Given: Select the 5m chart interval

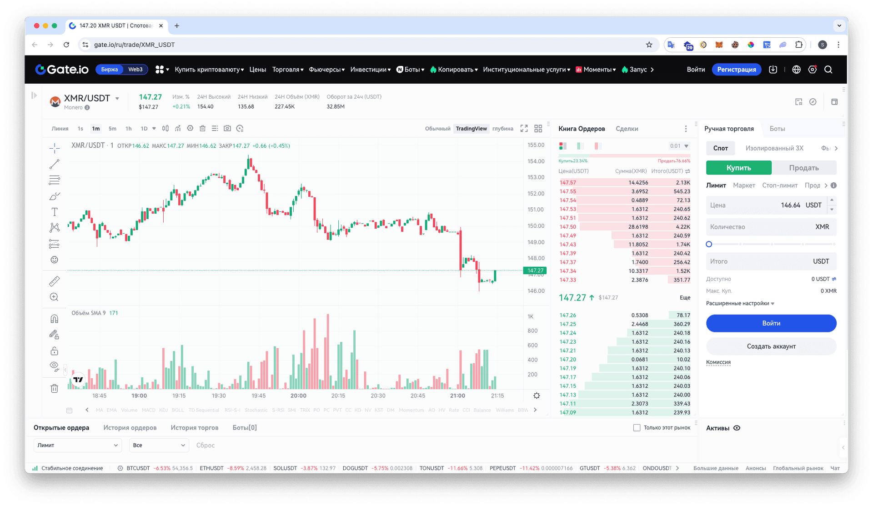Looking at the screenshot, I should pyautogui.click(x=112, y=129).
